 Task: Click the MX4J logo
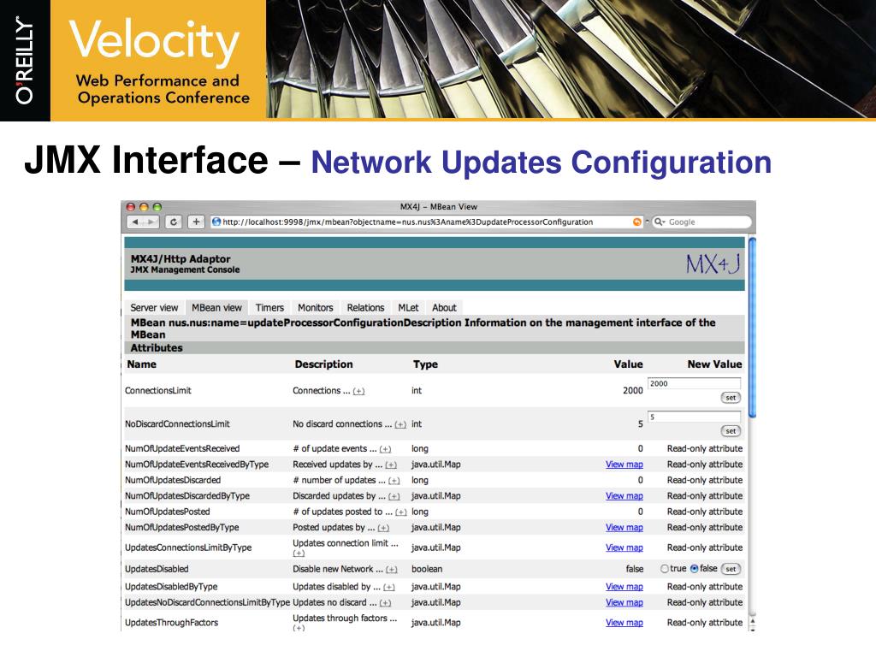713,264
